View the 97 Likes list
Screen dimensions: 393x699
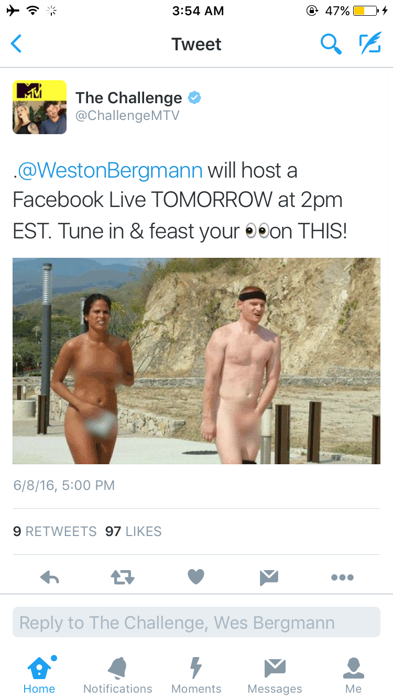[134, 531]
